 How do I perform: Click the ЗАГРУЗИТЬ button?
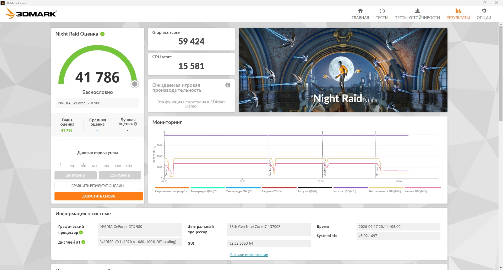(x=75, y=175)
